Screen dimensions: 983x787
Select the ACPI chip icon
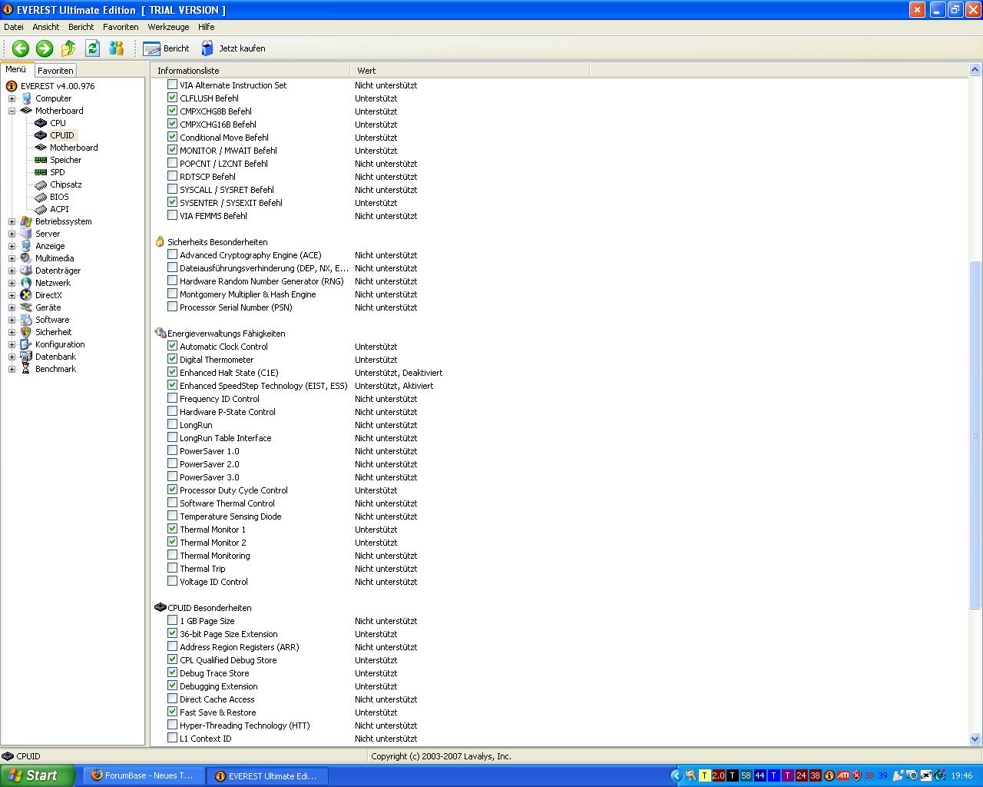[x=41, y=209]
